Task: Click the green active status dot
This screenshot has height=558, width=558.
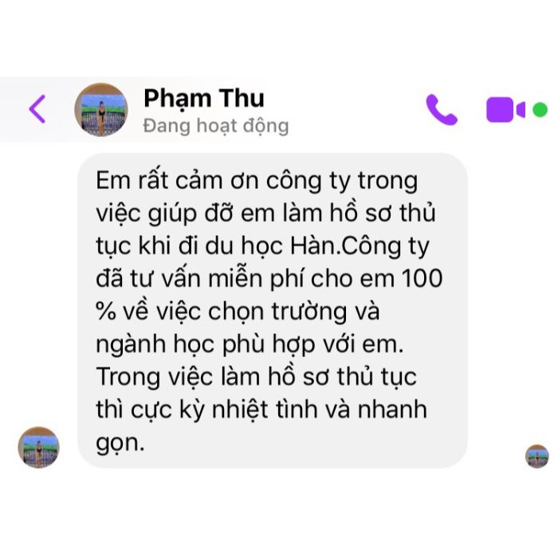Action: tap(540, 110)
